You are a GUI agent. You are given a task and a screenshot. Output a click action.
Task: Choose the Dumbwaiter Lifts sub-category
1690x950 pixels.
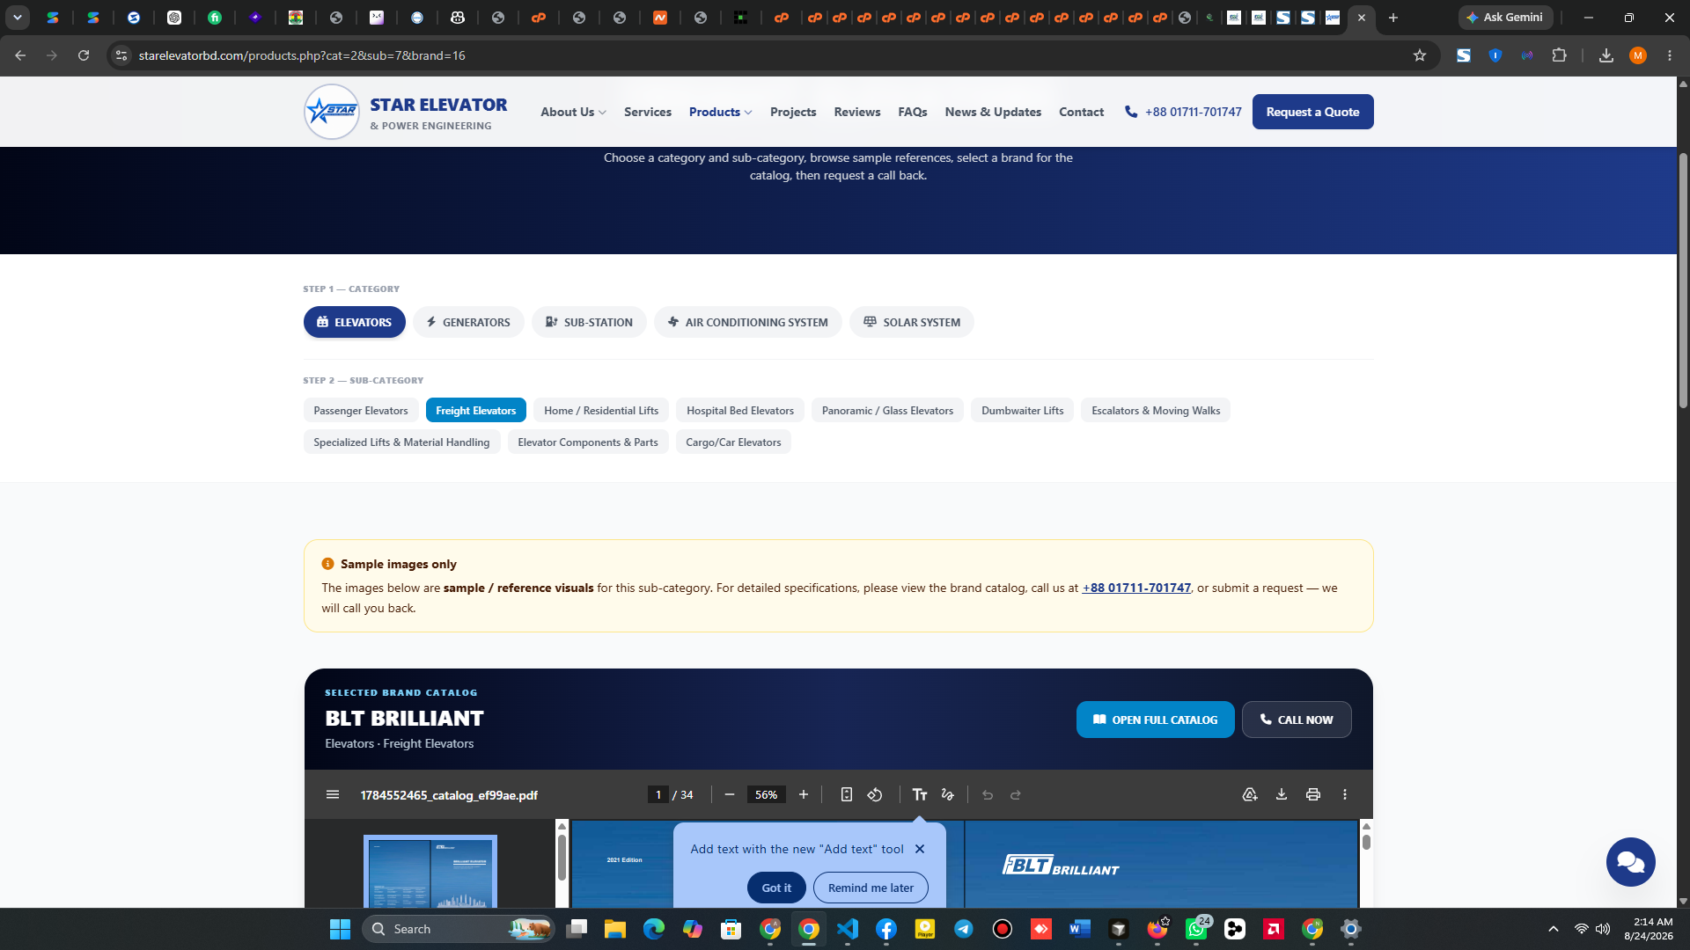1022,411
